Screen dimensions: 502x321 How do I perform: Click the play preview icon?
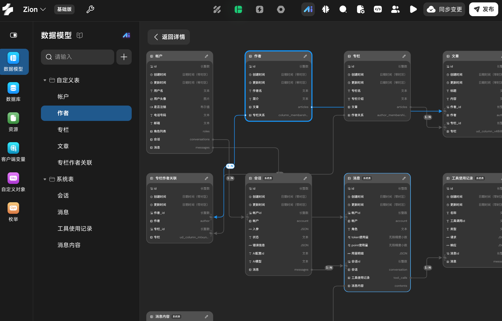pyautogui.click(x=413, y=9)
